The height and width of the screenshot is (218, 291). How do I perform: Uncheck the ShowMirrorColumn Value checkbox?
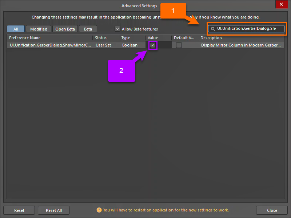coord(153,45)
